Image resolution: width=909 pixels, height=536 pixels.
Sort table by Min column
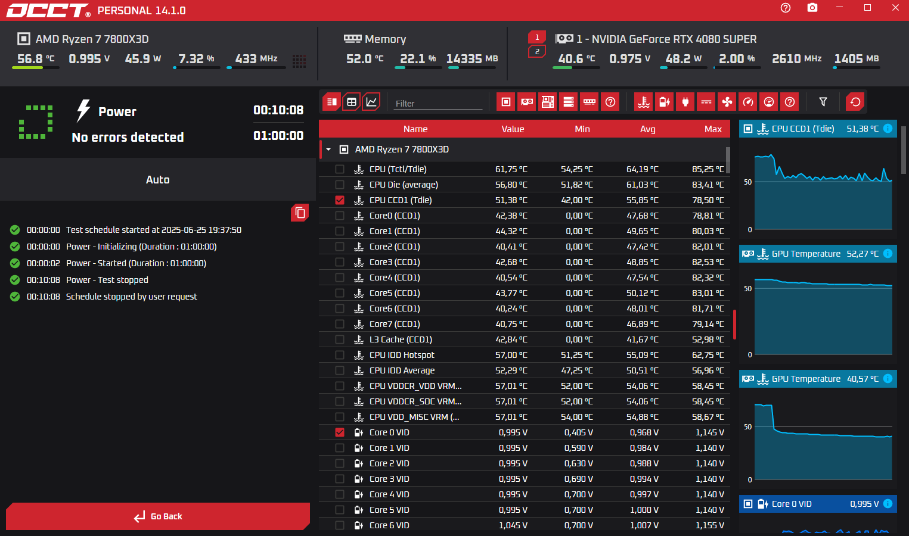click(x=582, y=129)
